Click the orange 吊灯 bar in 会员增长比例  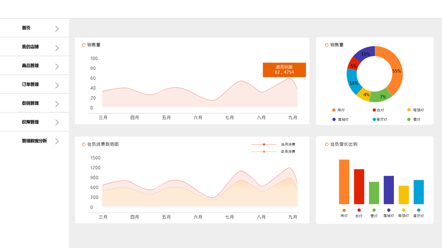tap(344, 181)
